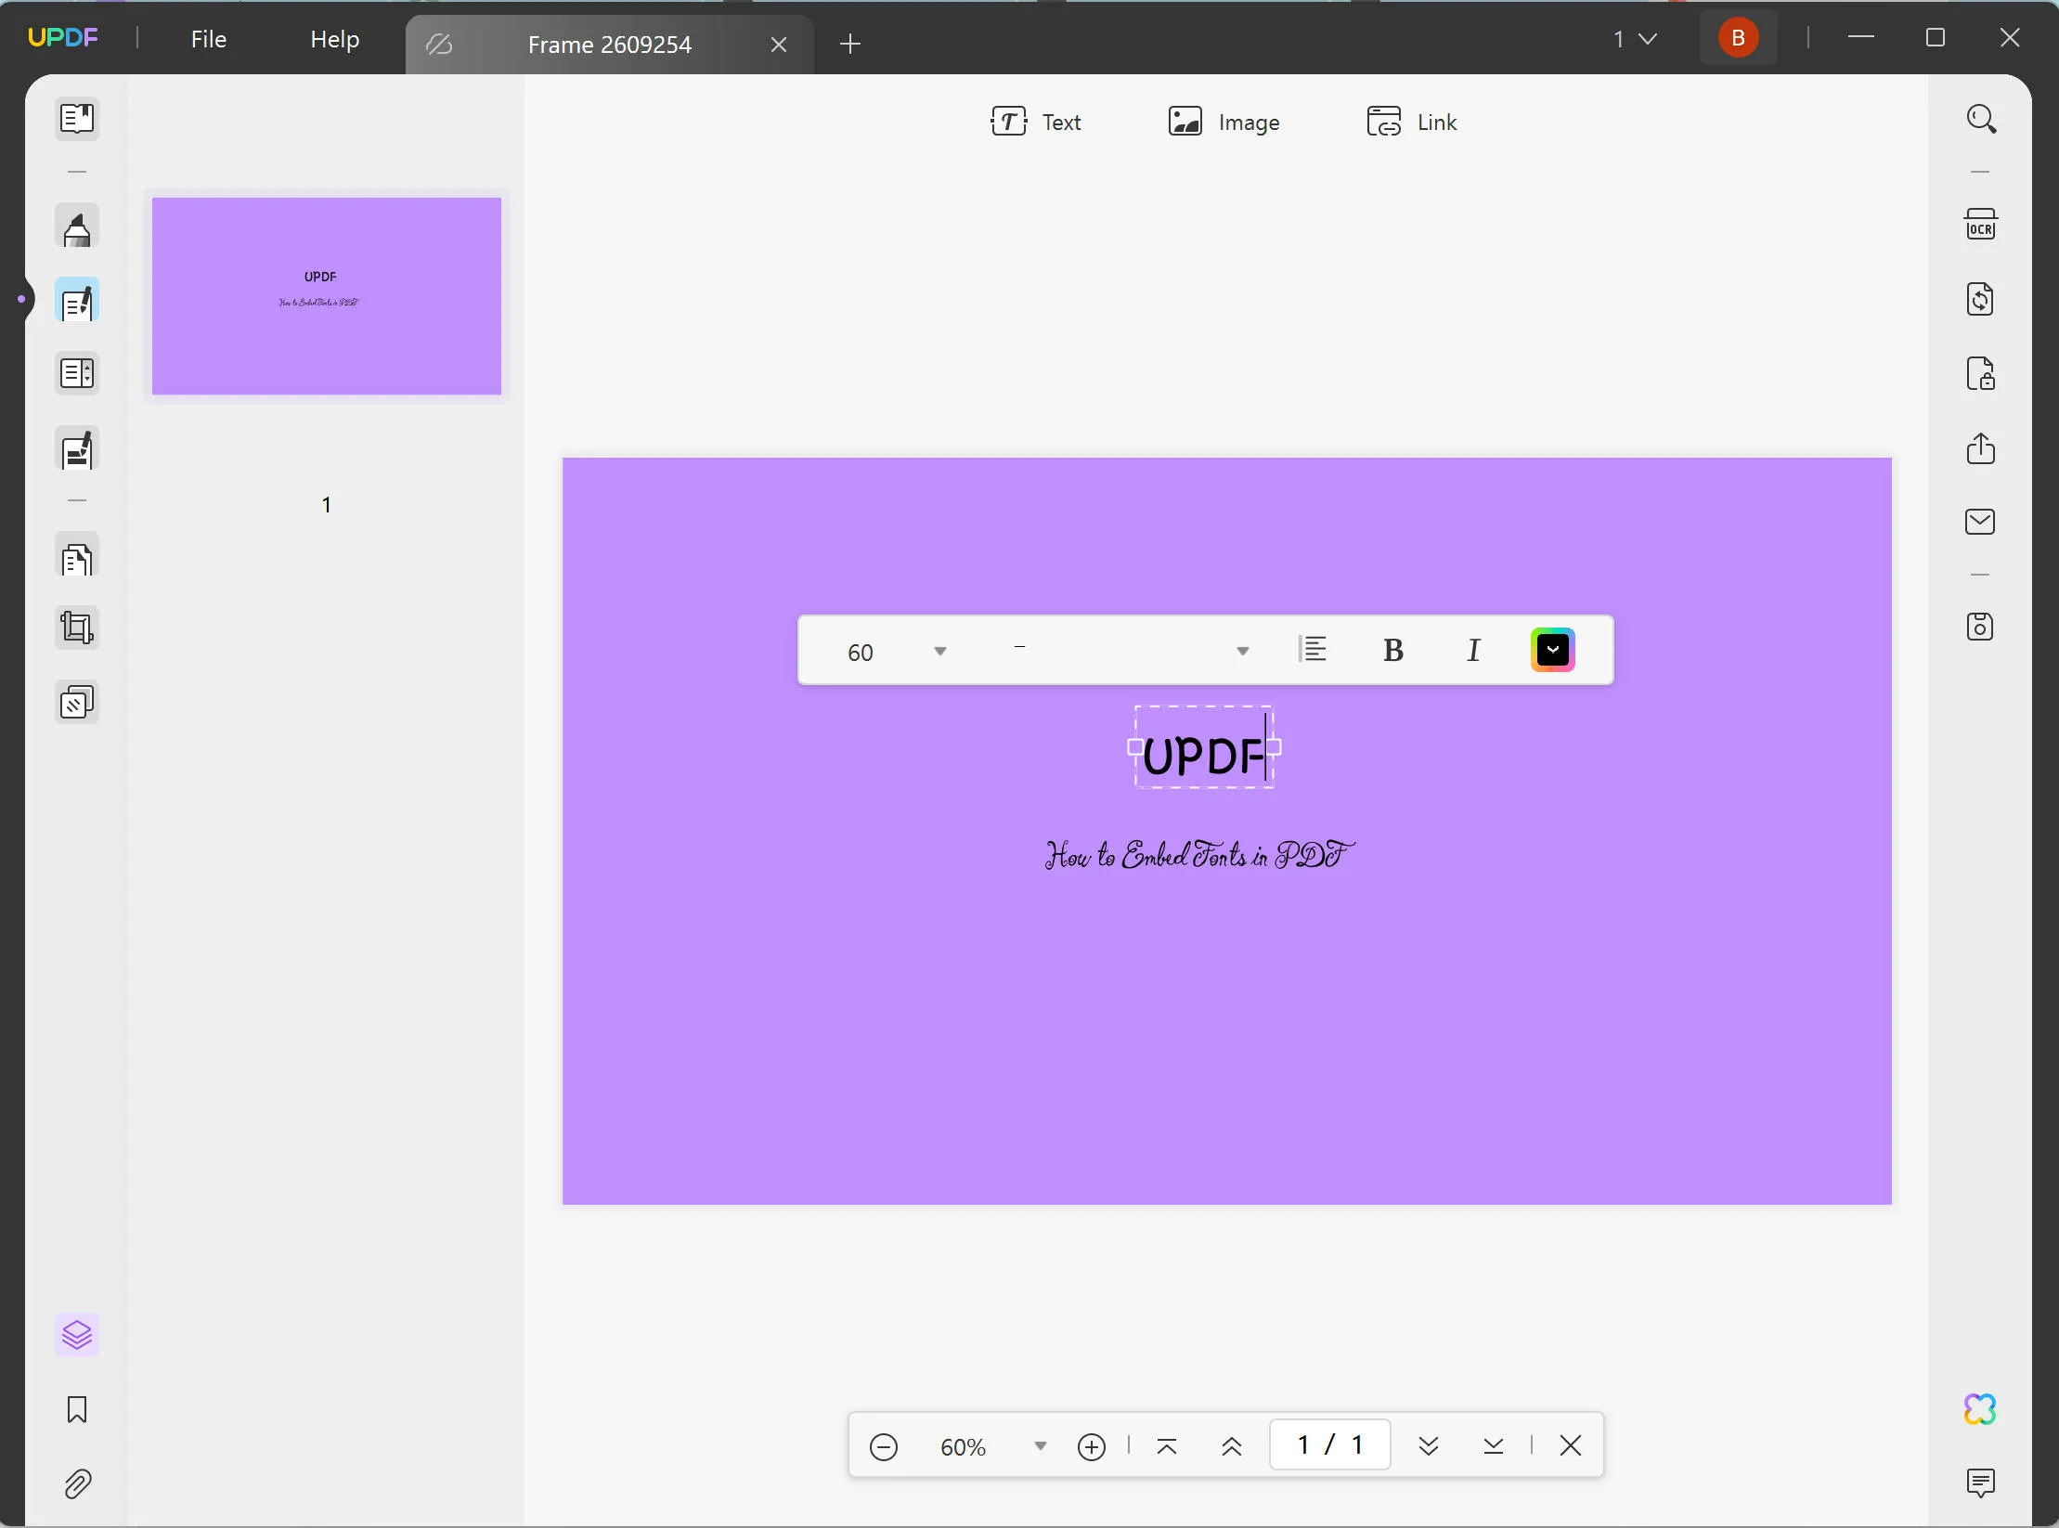2059x1528 pixels.
Task: Toggle Italic formatting on selected text
Action: [1473, 650]
